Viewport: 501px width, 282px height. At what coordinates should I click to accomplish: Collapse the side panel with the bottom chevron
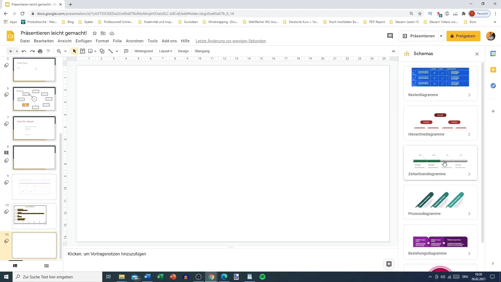[493, 263]
